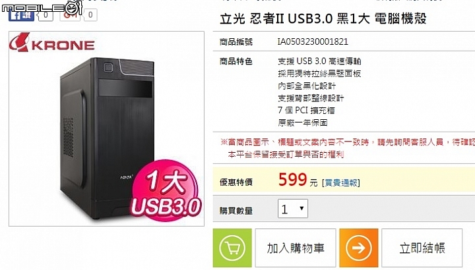The height and width of the screenshot is (270, 475).
Task: Click the green shopping cart icon
Action: [x=232, y=248]
